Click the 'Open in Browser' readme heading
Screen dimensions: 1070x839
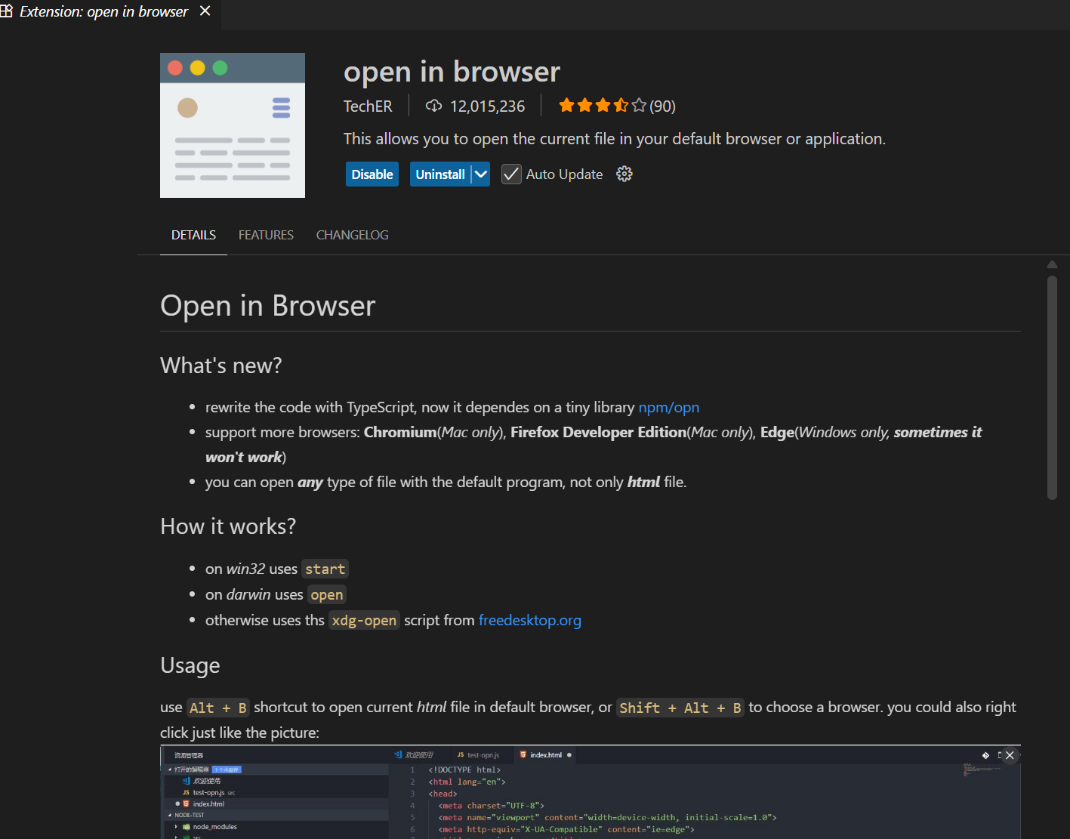[267, 306]
